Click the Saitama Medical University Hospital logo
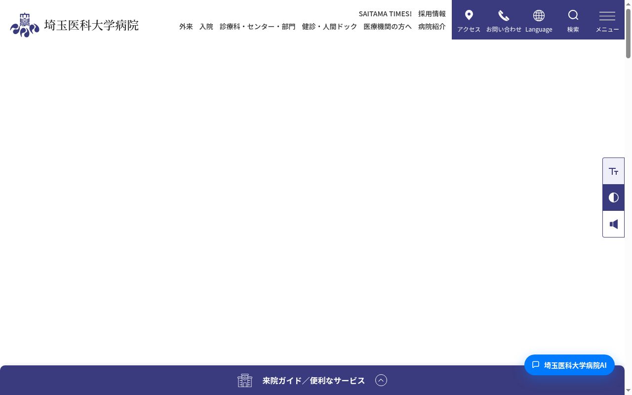 [x=74, y=25]
